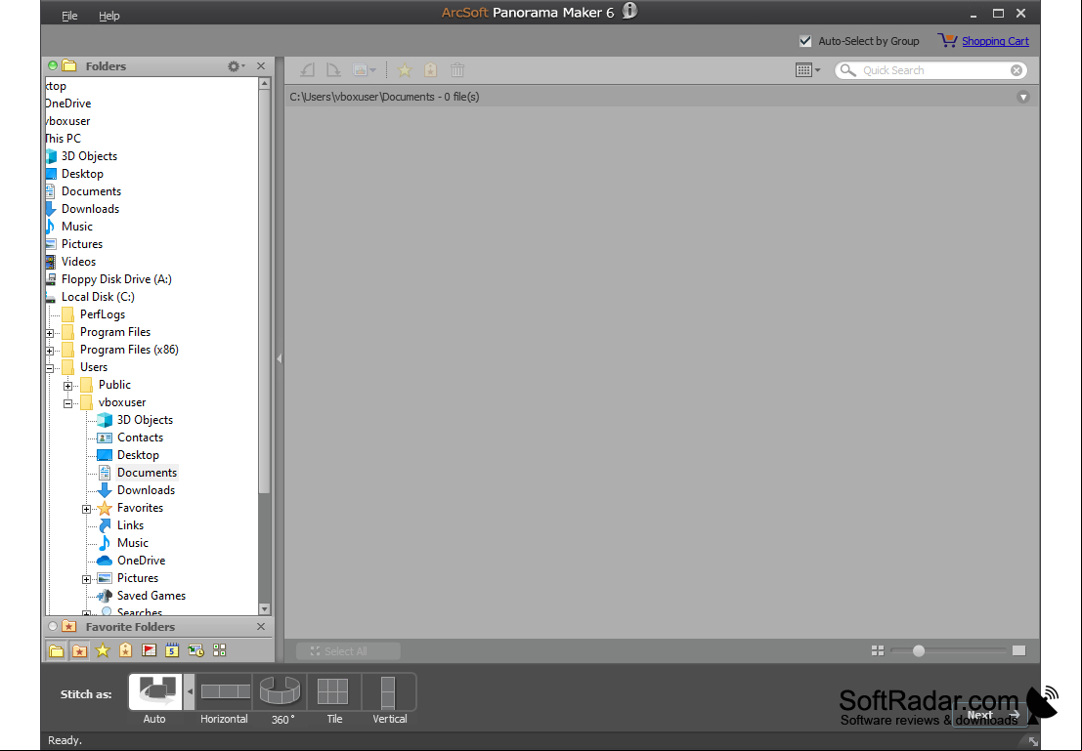Click the large thumbnail icon
Viewport: 1082px width, 751px height.
click(x=1019, y=650)
